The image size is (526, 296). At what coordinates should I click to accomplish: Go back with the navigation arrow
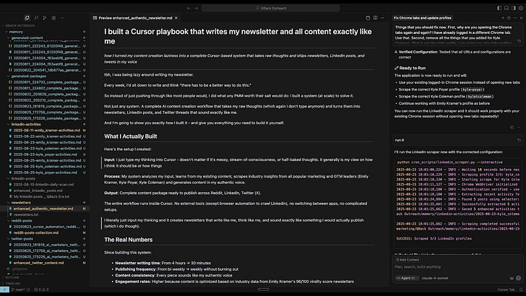coord(189,8)
